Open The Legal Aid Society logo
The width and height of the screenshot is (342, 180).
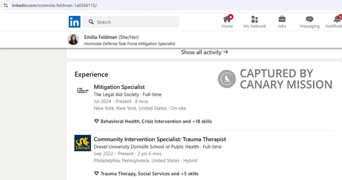pyautogui.click(x=83, y=90)
